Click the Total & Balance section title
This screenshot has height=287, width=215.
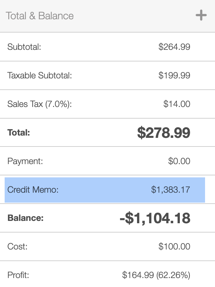pyautogui.click(x=40, y=16)
